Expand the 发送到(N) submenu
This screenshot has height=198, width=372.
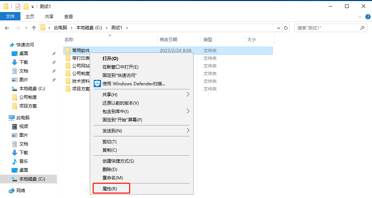click(x=142, y=131)
